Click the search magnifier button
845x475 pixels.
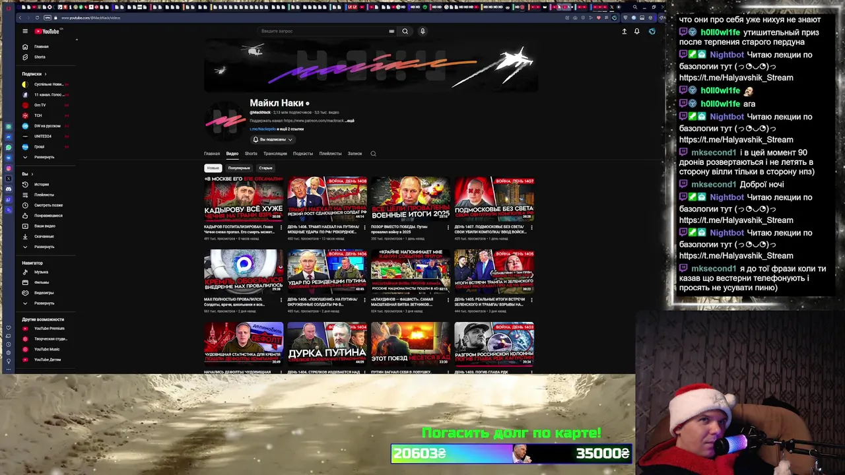click(x=405, y=31)
